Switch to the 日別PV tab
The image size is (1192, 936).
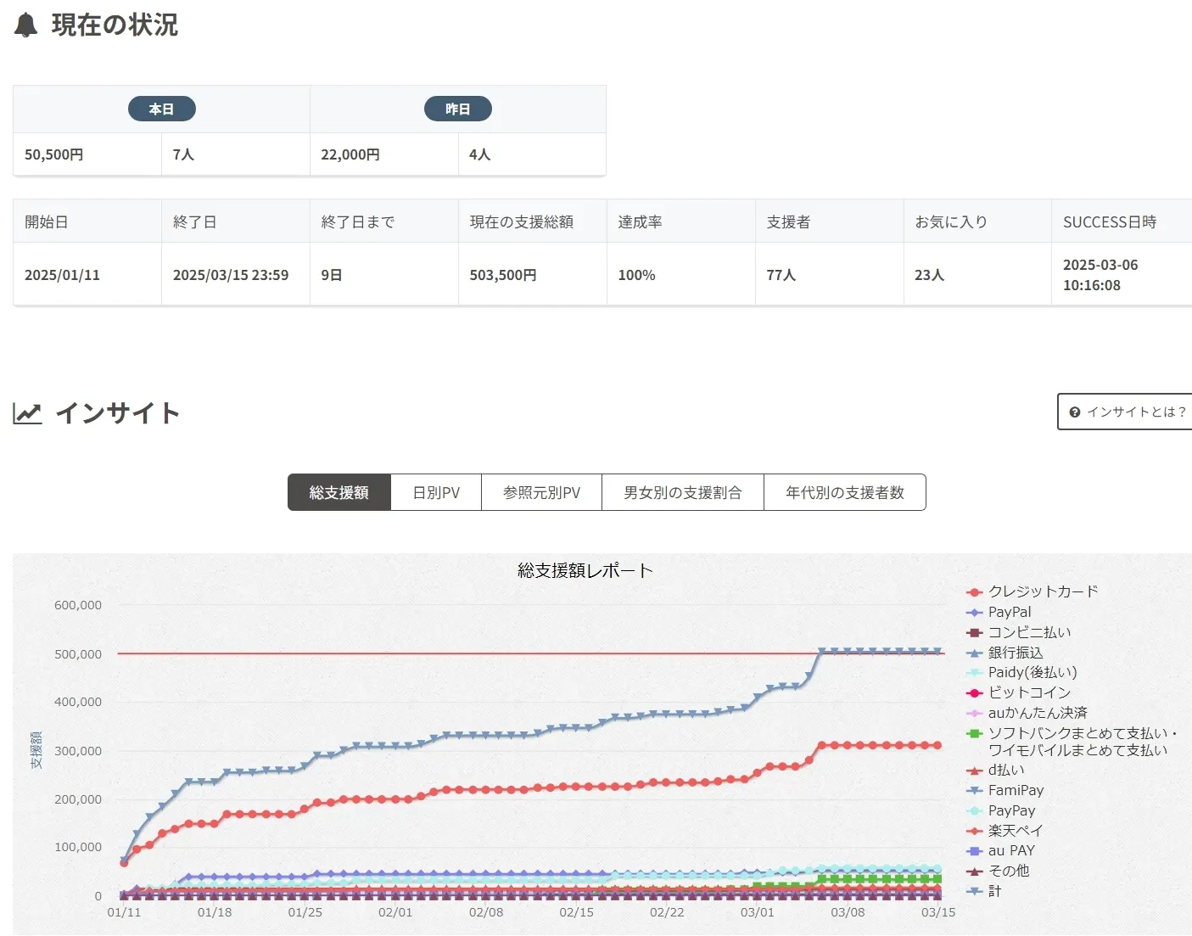(436, 493)
